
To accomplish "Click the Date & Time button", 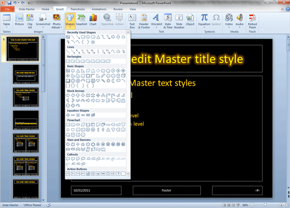I will point(168,21).
